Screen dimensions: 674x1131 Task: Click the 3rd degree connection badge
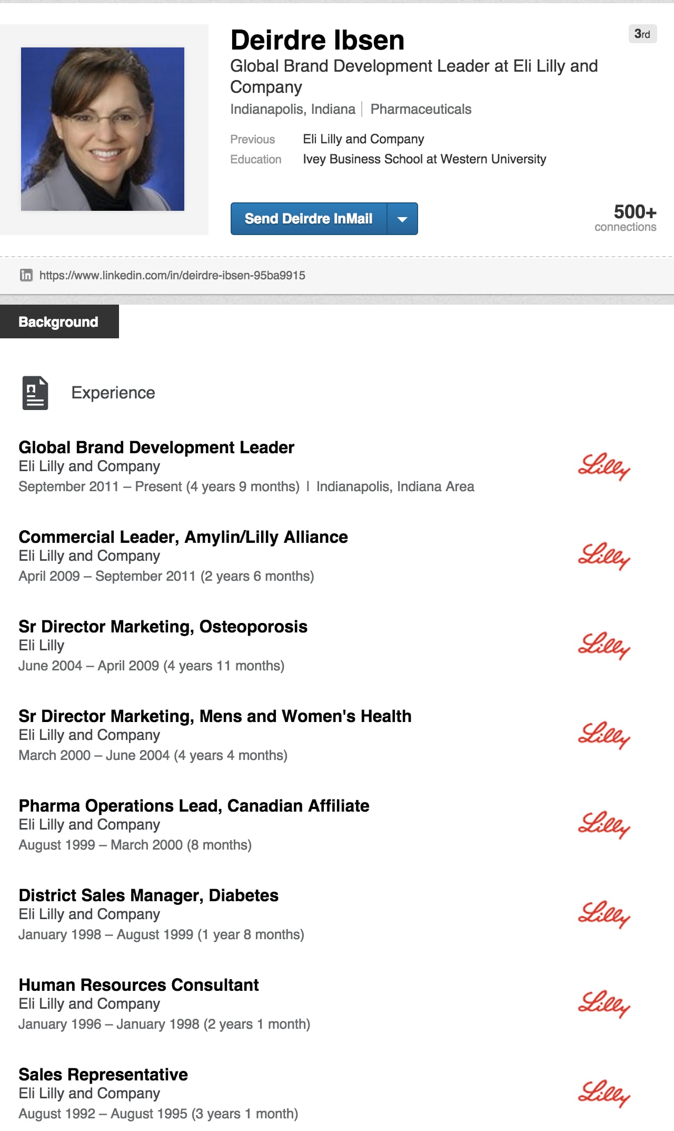[642, 34]
